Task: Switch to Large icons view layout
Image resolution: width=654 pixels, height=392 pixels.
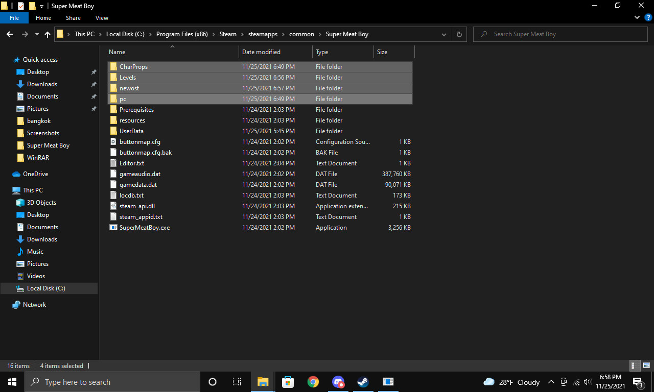Action: pos(646,365)
